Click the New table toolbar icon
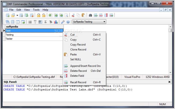The image size is (175, 109). [x=8, y=15]
